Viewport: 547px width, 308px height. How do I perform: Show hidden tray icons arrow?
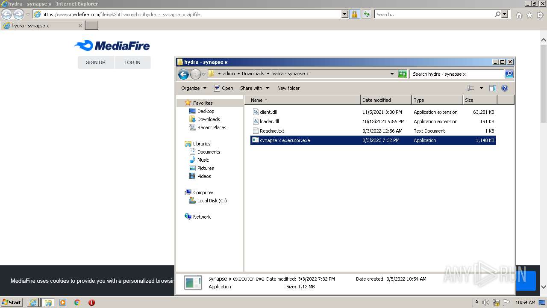(x=476, y=302)
